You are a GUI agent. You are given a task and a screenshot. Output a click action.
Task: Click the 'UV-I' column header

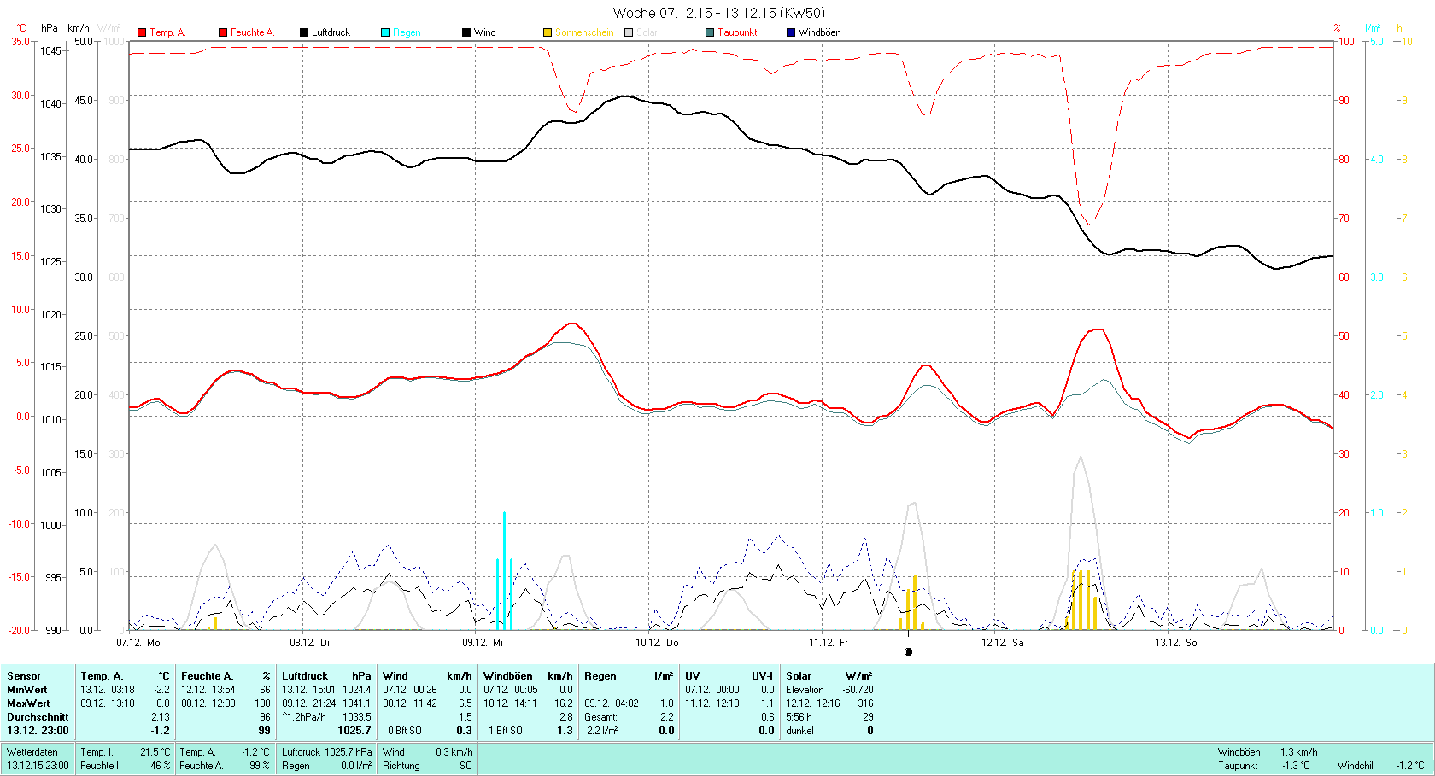click(x=762, y=676)
